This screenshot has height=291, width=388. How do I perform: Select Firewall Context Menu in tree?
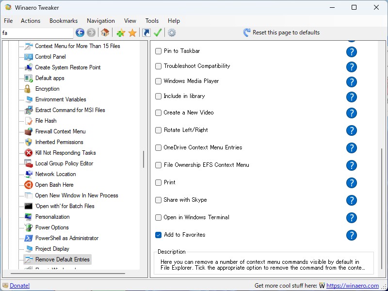(60, 131)
